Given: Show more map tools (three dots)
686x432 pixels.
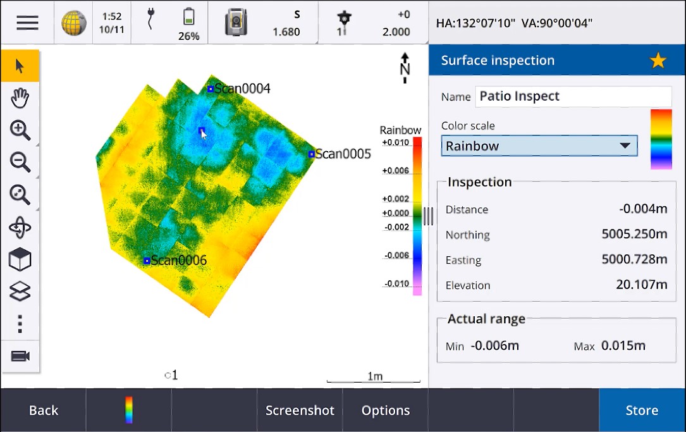Looking at the screenshot, I should click(20, 324).
